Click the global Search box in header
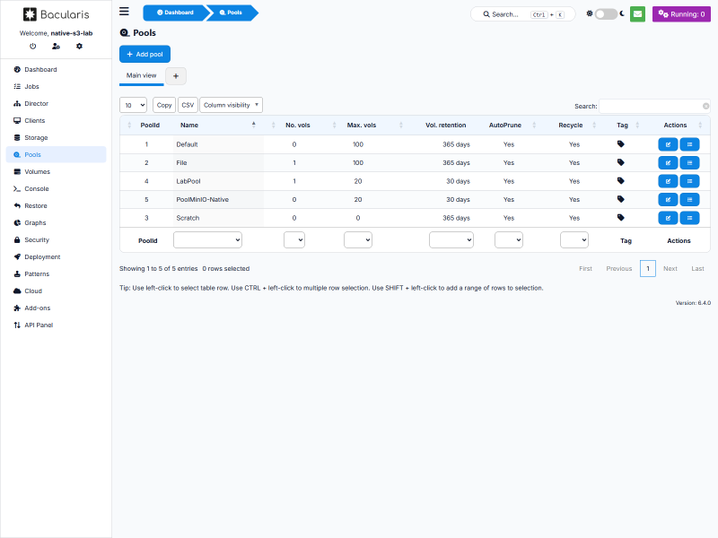 click(523, 14)
